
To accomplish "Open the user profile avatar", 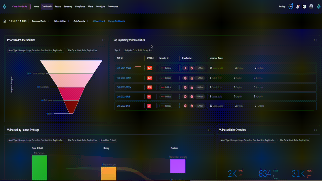I will (x=311, y=7).
